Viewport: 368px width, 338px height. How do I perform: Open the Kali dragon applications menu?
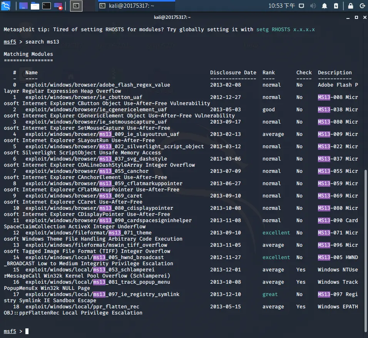click(6, 6)
